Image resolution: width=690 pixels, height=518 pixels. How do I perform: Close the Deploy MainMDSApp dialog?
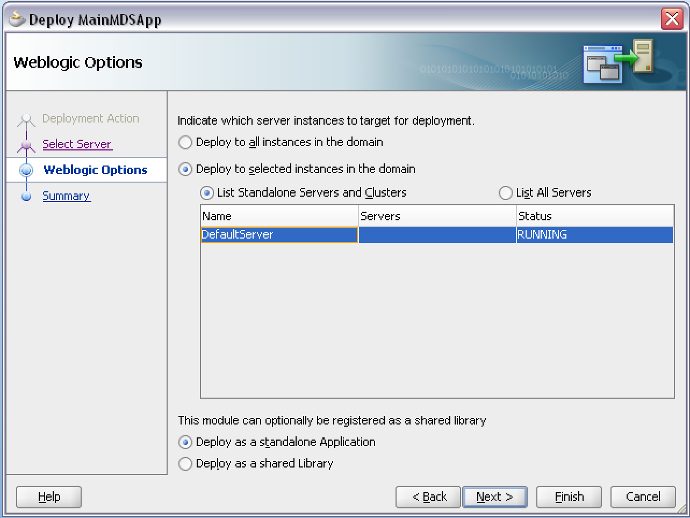(672, 19)
